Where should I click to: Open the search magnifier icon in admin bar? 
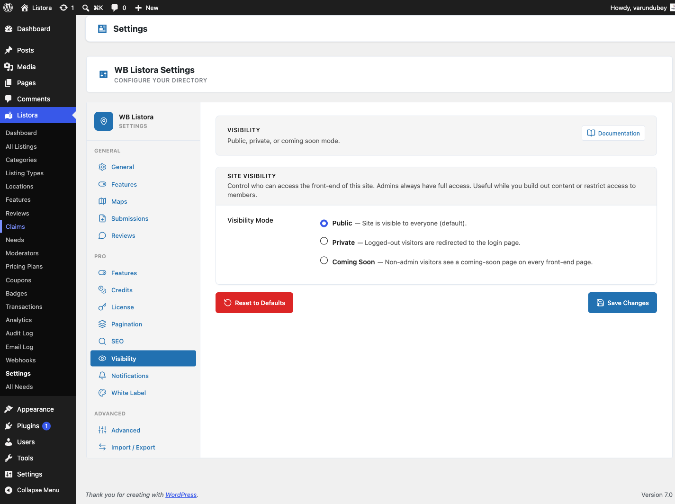[x=86, y=8]
